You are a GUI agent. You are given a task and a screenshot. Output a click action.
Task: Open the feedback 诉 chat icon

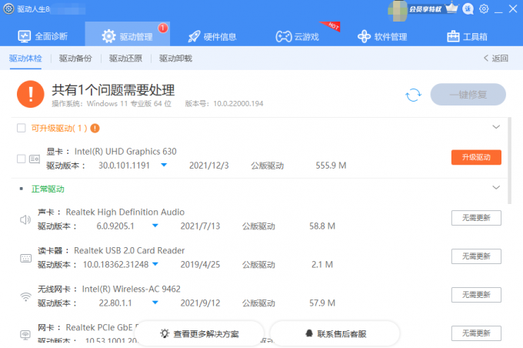tap(468, 8)
